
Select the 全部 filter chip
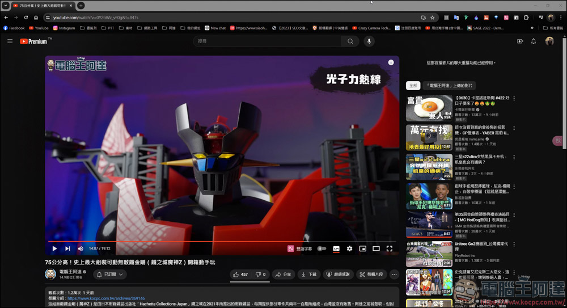(413, 86)
